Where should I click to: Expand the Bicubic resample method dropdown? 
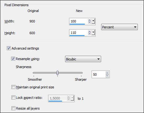83,59
